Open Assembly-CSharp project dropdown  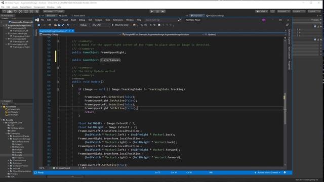click(x=80, y=34)
